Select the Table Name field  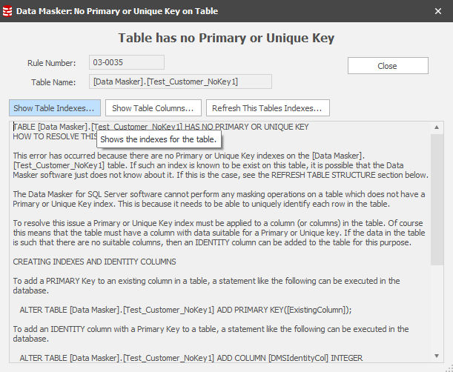tap(180, 82)
